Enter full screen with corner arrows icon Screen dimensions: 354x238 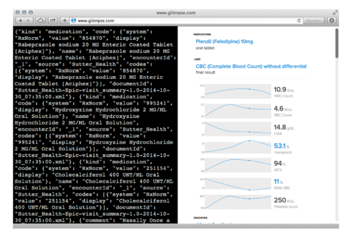click(x=335, y=13)
